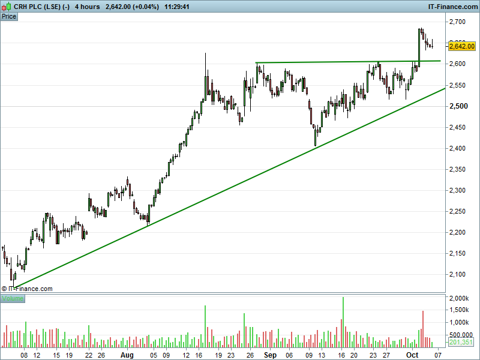Click the yellow 2,642.00 current price tag
The width and height of the screenshot is (480, 360).
pos(461,46)
